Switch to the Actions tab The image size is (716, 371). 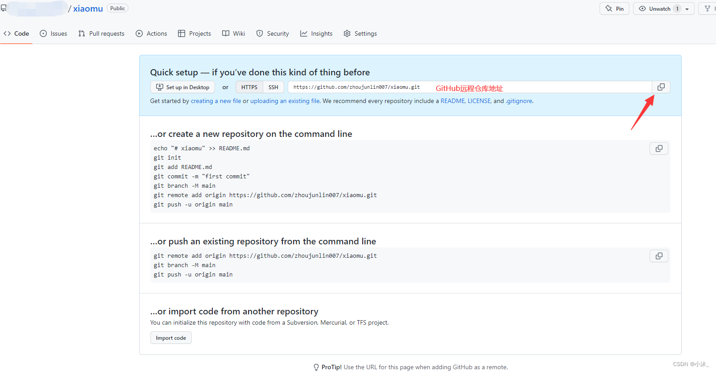point(151,33)
